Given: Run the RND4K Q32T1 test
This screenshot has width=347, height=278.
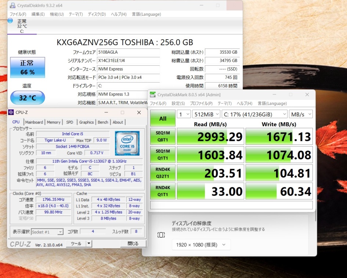Looking at the screenshot, I should click(x=163, y=173).
